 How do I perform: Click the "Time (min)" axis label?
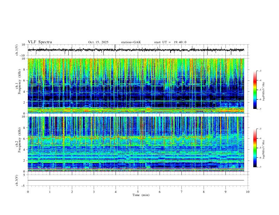[x=141, y=195]
